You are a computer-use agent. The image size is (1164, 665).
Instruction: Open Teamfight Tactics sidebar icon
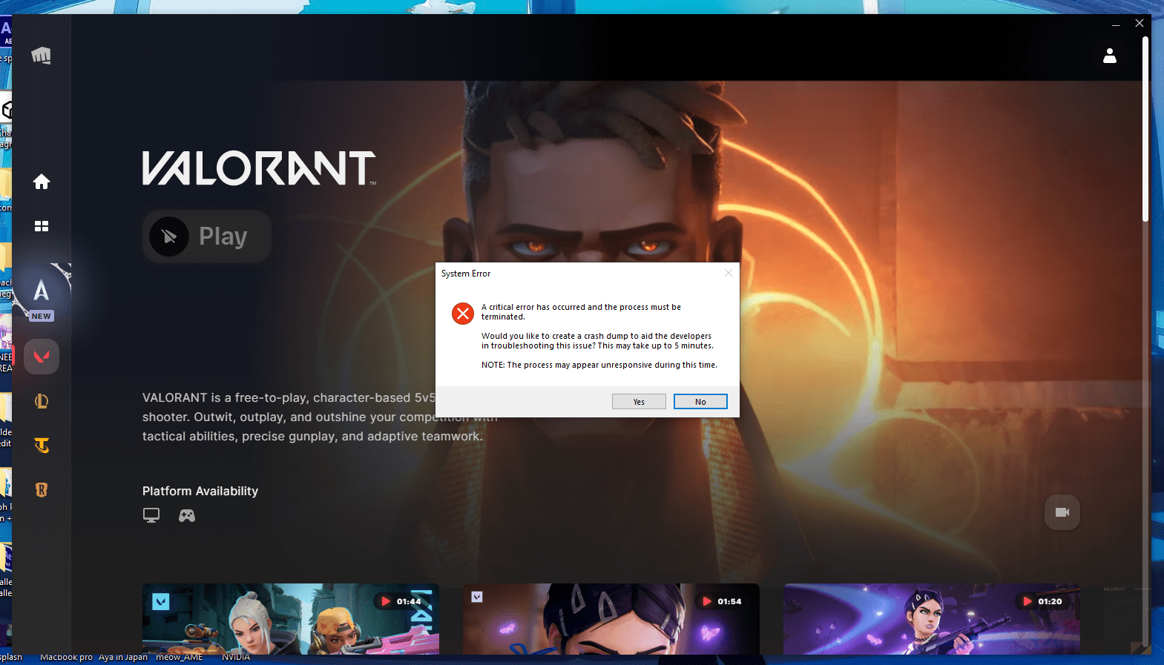pyautogui.click(x=42, y=446)
